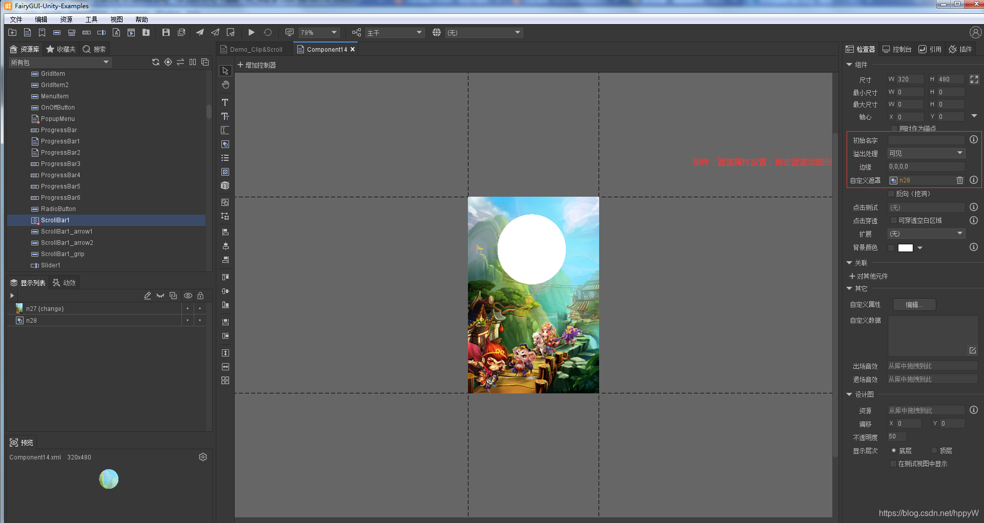Viewport: 984px width, 523px height.
Task: Select the List tool
Action: coord(225,158)
